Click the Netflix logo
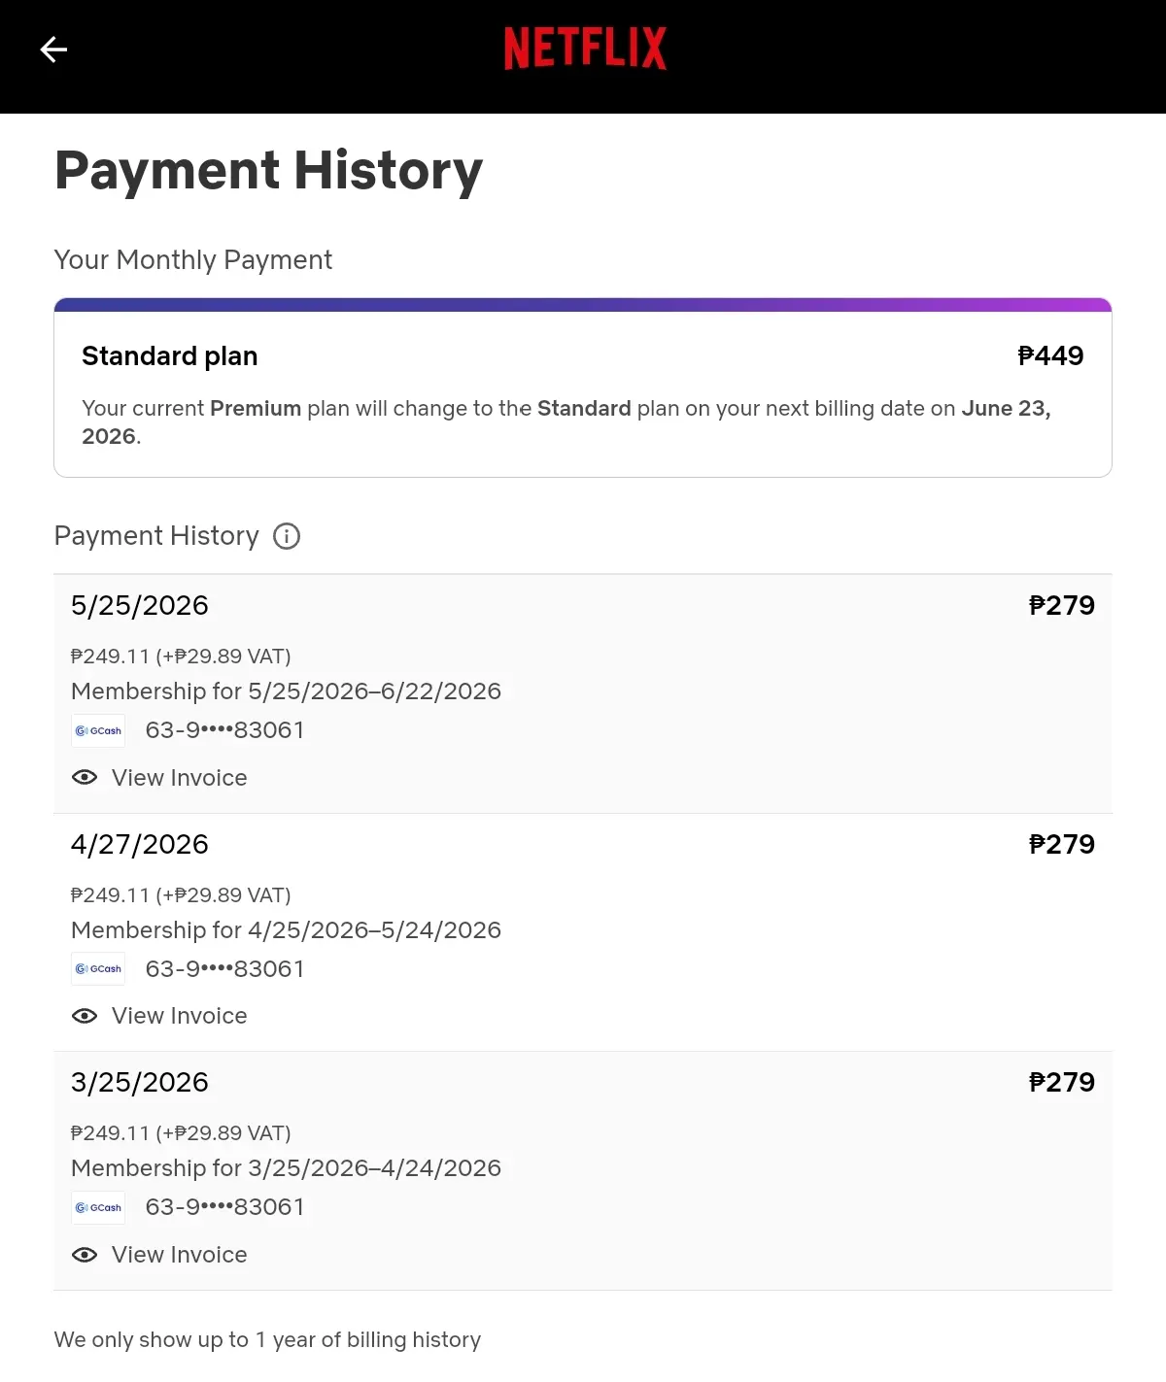The image size is (1166, 1382). (585, 49)
